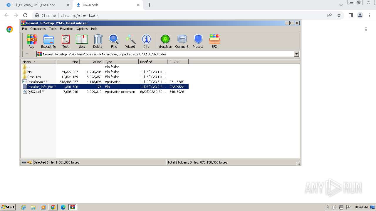The image size is (376, 211).
Task: Open the Commands menu
Action: pos(38,29)
